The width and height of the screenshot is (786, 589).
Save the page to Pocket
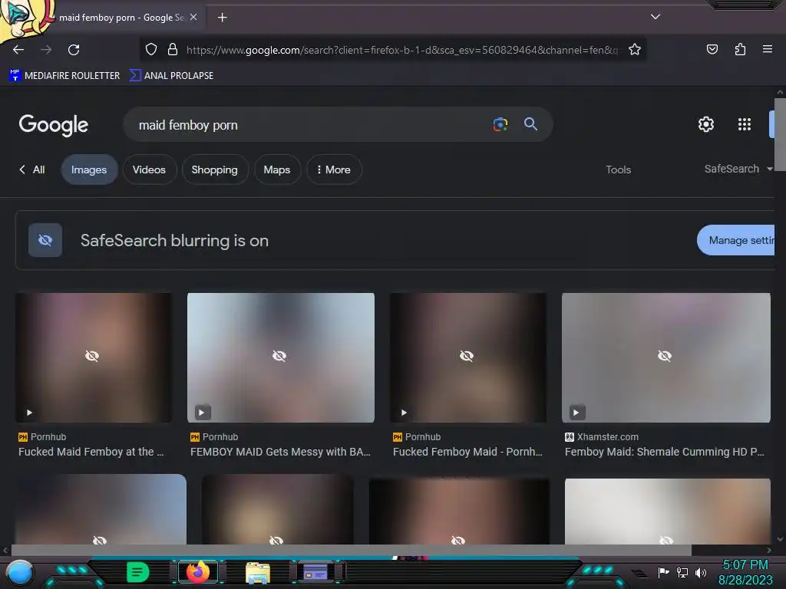click(712, 49)
